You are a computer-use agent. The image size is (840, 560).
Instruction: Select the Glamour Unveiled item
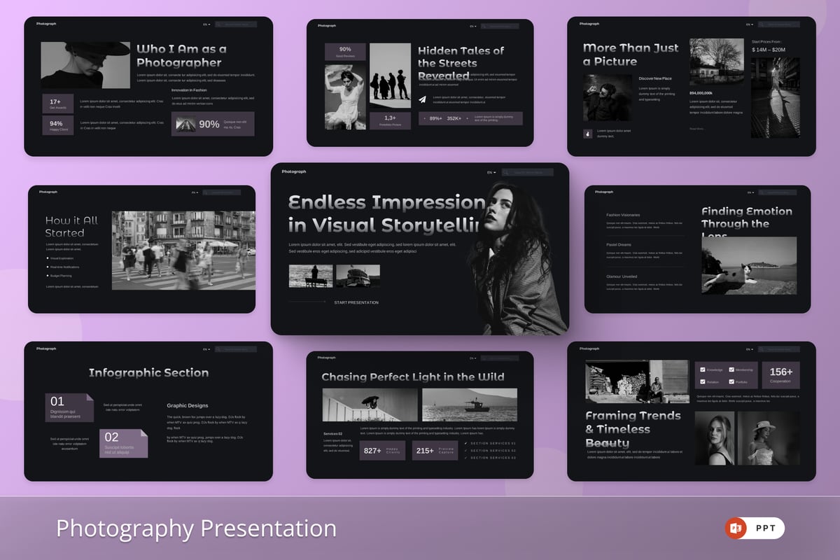pos(622,276)
